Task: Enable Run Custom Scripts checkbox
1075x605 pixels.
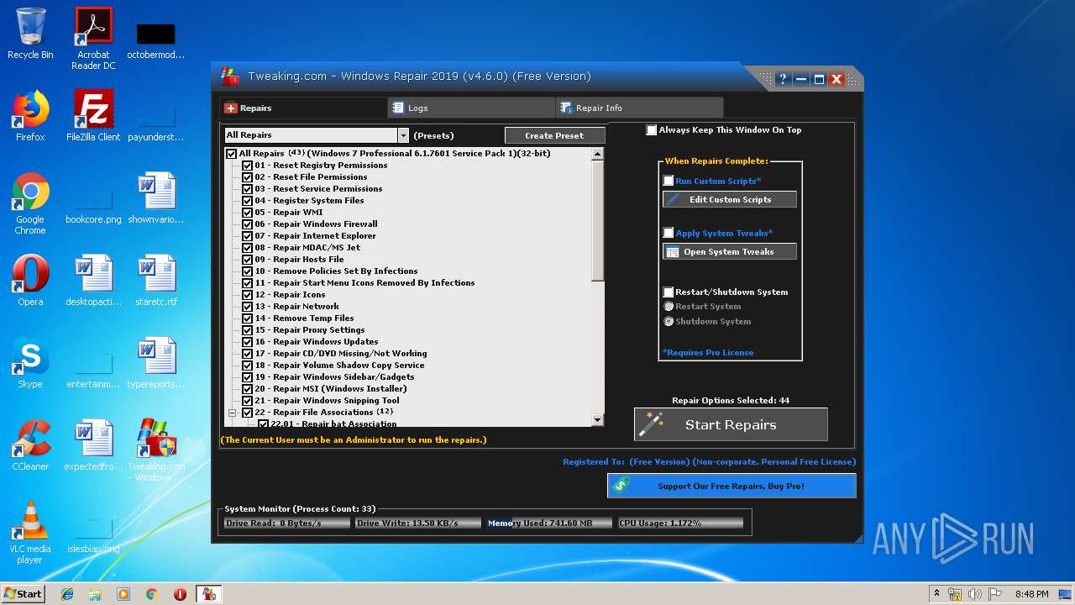Action: click(669, 181)
